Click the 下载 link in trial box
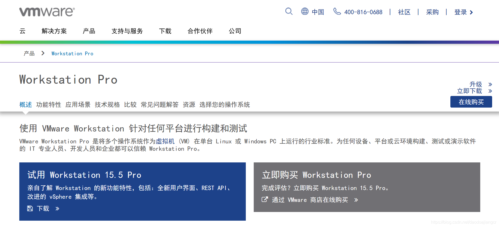This screenshot has width=499, height=227. coord(43,209)
